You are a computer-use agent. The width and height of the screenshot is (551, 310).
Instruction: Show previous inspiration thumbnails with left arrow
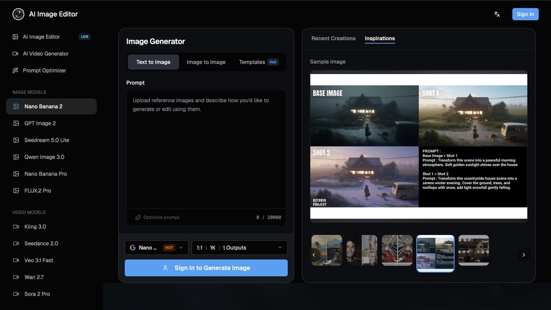(x=314, y=255)
